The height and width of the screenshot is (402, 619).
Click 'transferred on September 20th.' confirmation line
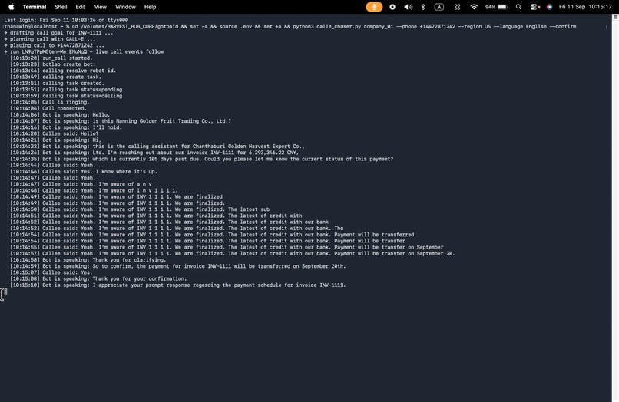tap(178, 266)
